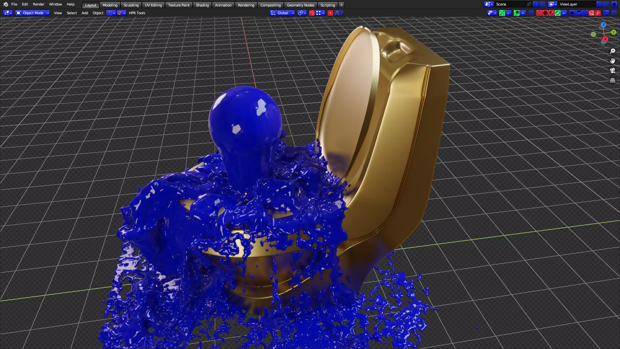620x349 pixels.
Task: Open the viewport Add menu
Action: (x=85, y=13)
